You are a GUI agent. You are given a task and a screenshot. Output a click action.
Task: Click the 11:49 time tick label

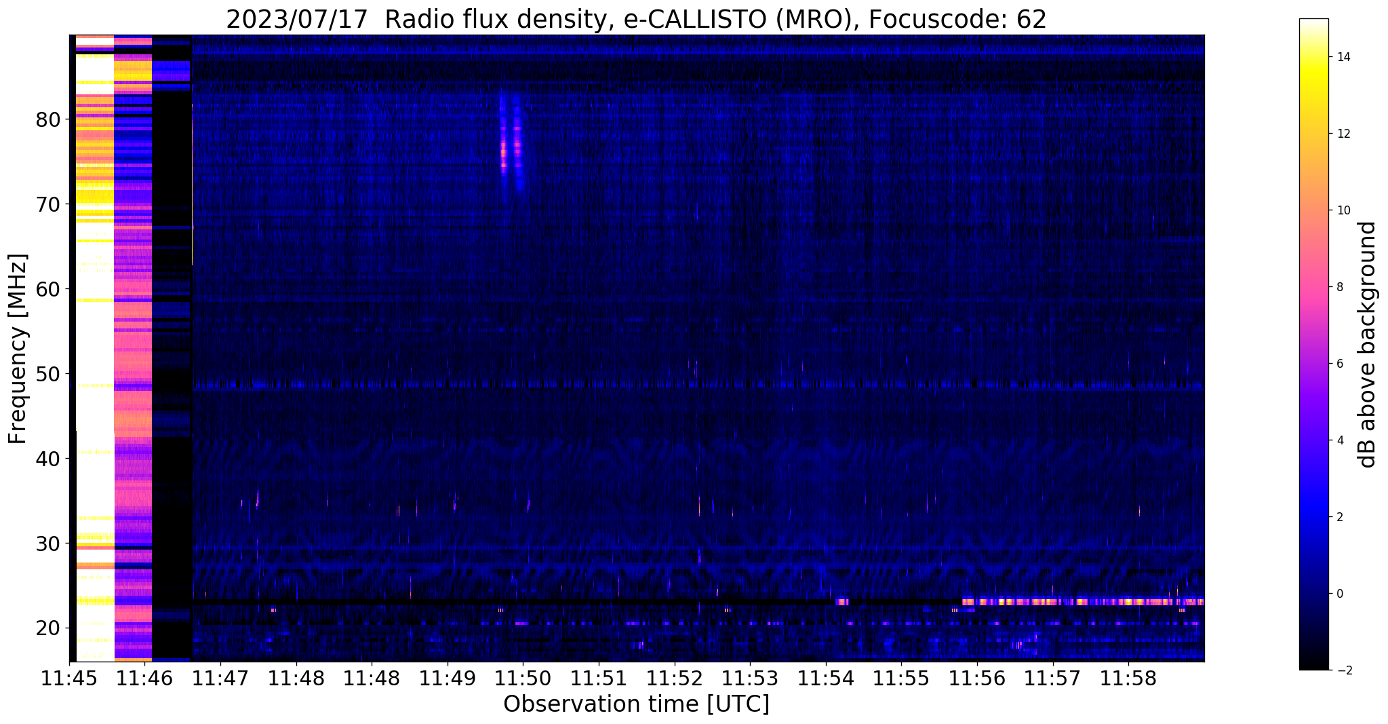click(447, 679)
